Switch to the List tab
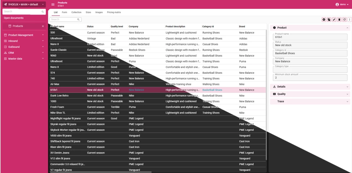Screen dimensions: 352x173 [x=56, y=12]
